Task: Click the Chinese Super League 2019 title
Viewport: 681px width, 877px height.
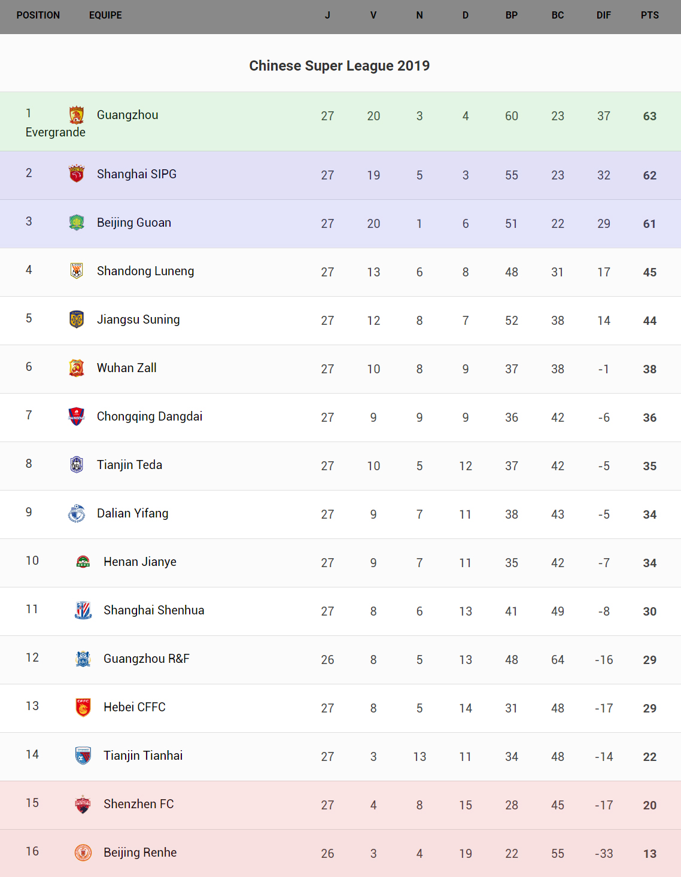Action: click(x=339, y=66)
